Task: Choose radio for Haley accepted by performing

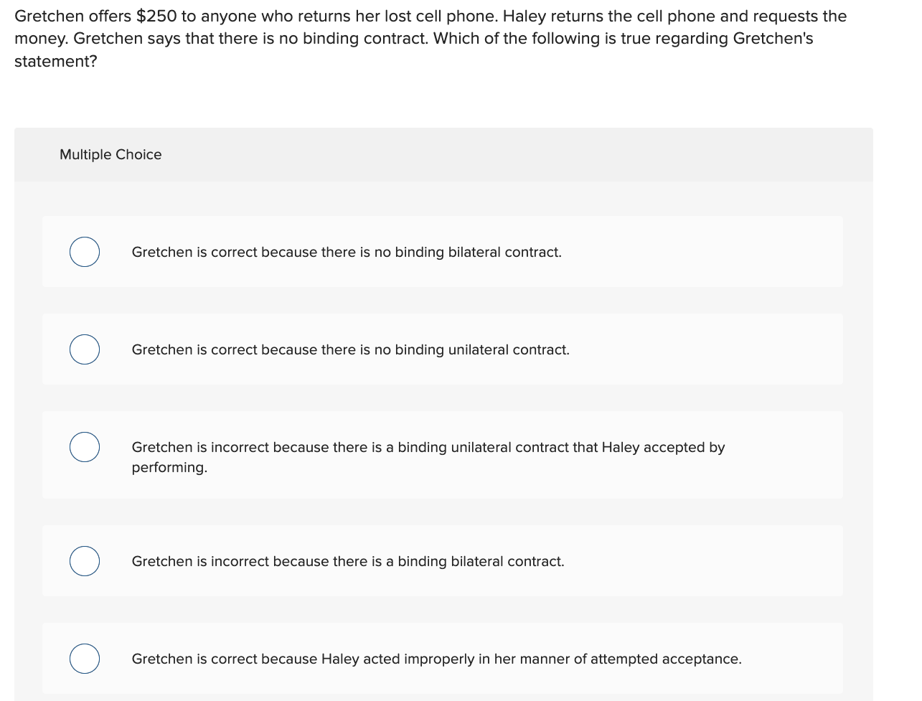Action: pos(85,447)
